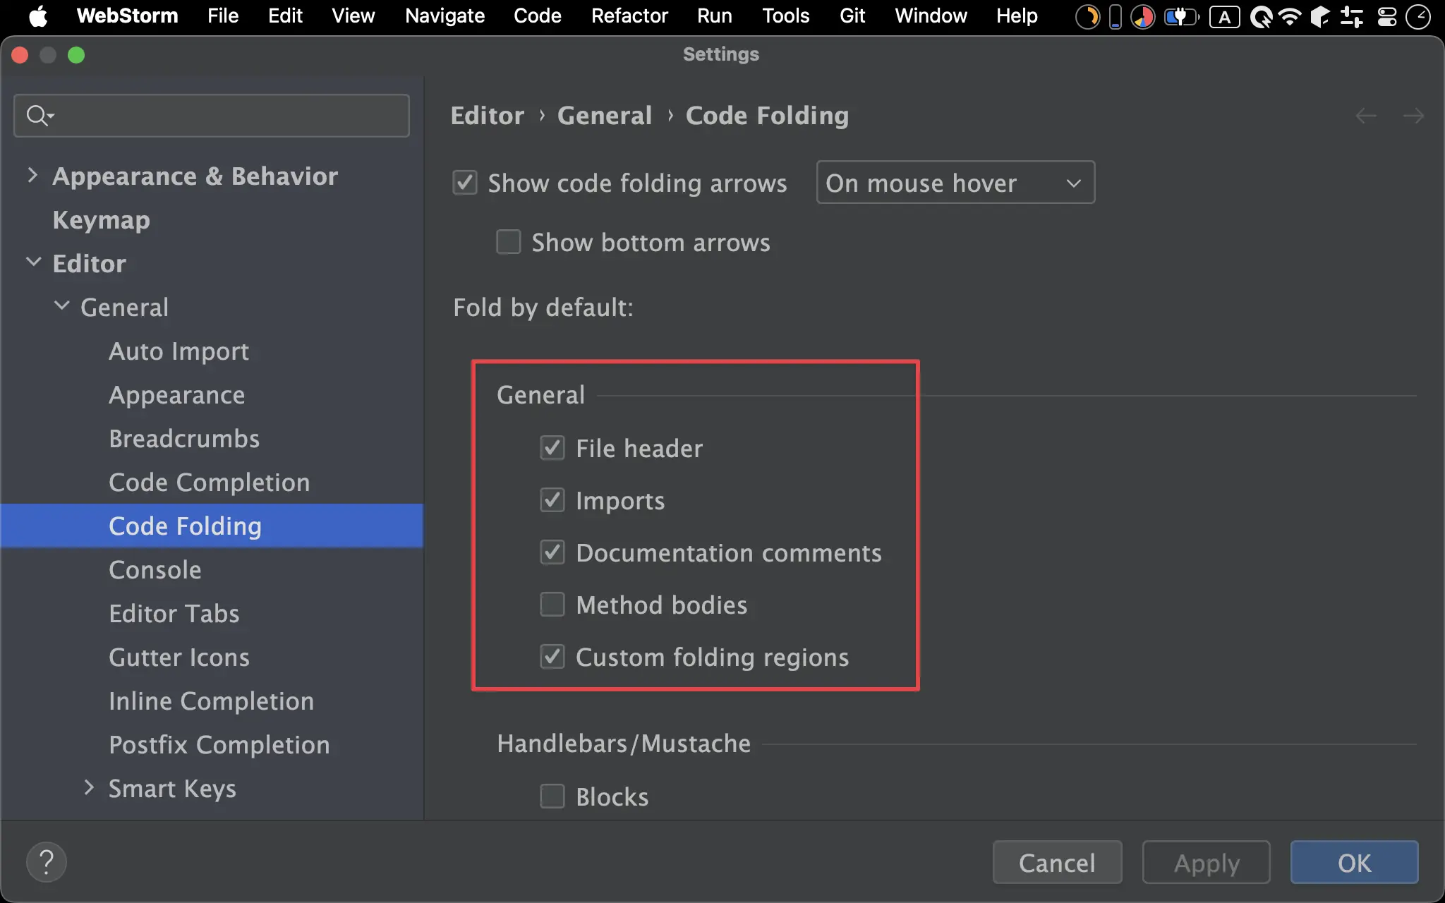Select Editor Tabs in the settings tree
The width and height of the screenshot is (1445, 903).
(174, 614)
